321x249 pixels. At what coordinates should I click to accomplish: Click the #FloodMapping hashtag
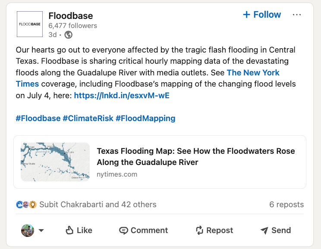(145, 118)
